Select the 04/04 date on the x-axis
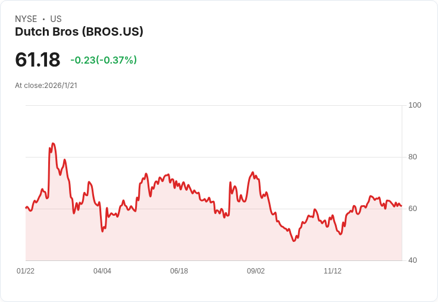 pyautogui.click(x=102, y=271)
